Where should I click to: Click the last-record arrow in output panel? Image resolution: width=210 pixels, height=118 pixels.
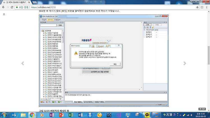pyautogui.click(x=71, y=102)
